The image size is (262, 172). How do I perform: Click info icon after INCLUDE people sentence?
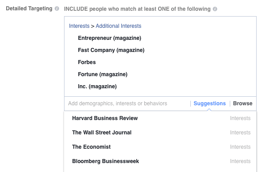pyautogui.click(x=215, y=9)
